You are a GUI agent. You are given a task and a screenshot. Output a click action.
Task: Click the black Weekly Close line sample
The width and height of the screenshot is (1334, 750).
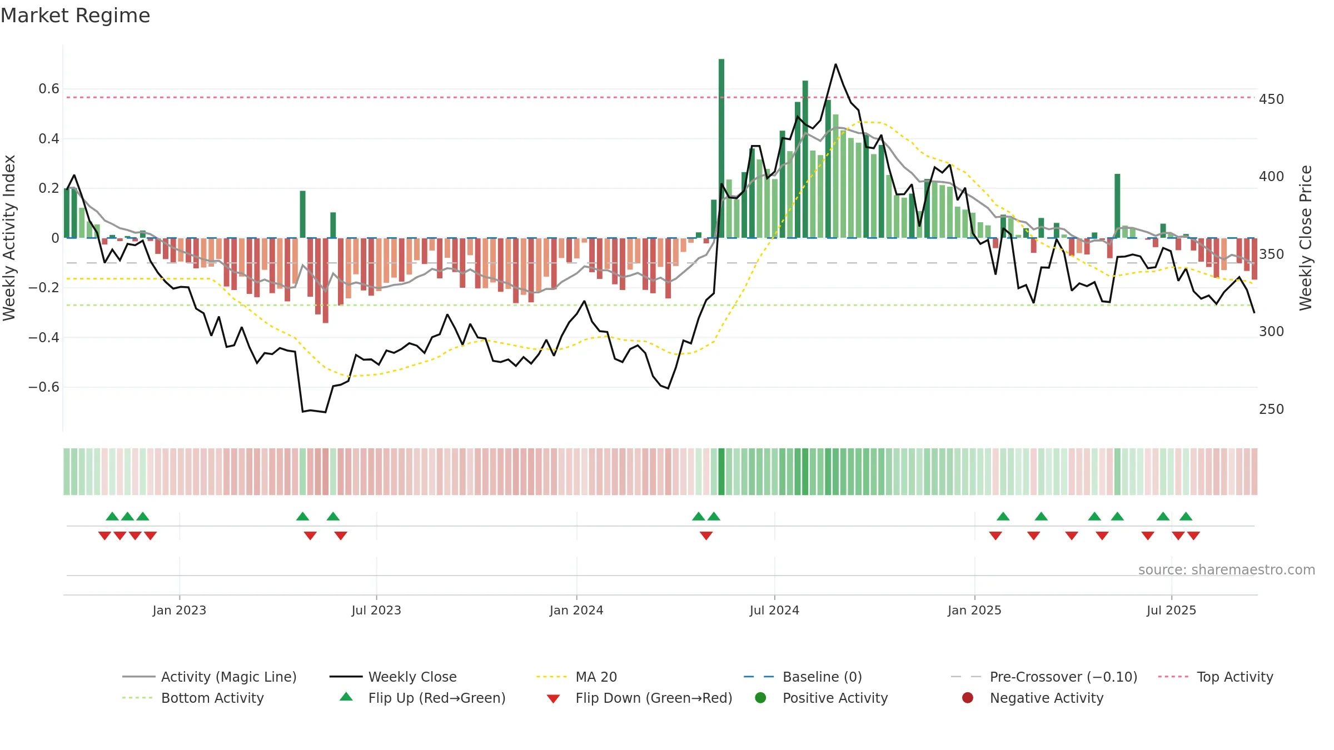tap(346, 677)
